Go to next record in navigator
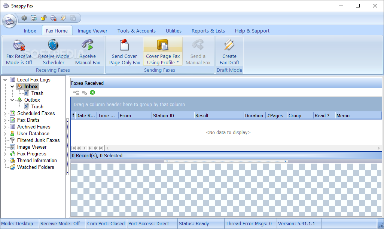 [90, 148]
